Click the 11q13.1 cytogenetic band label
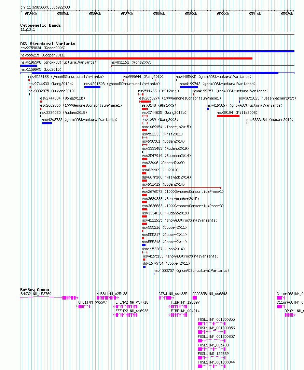The image size is (304, 370). click(28, 29)
